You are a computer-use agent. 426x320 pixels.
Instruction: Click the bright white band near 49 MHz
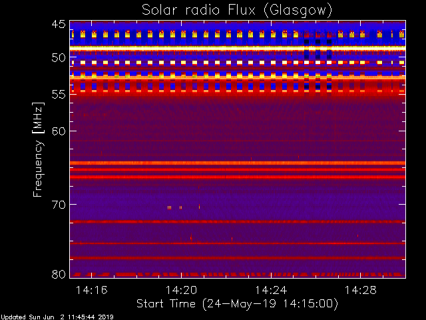[236, 49]
